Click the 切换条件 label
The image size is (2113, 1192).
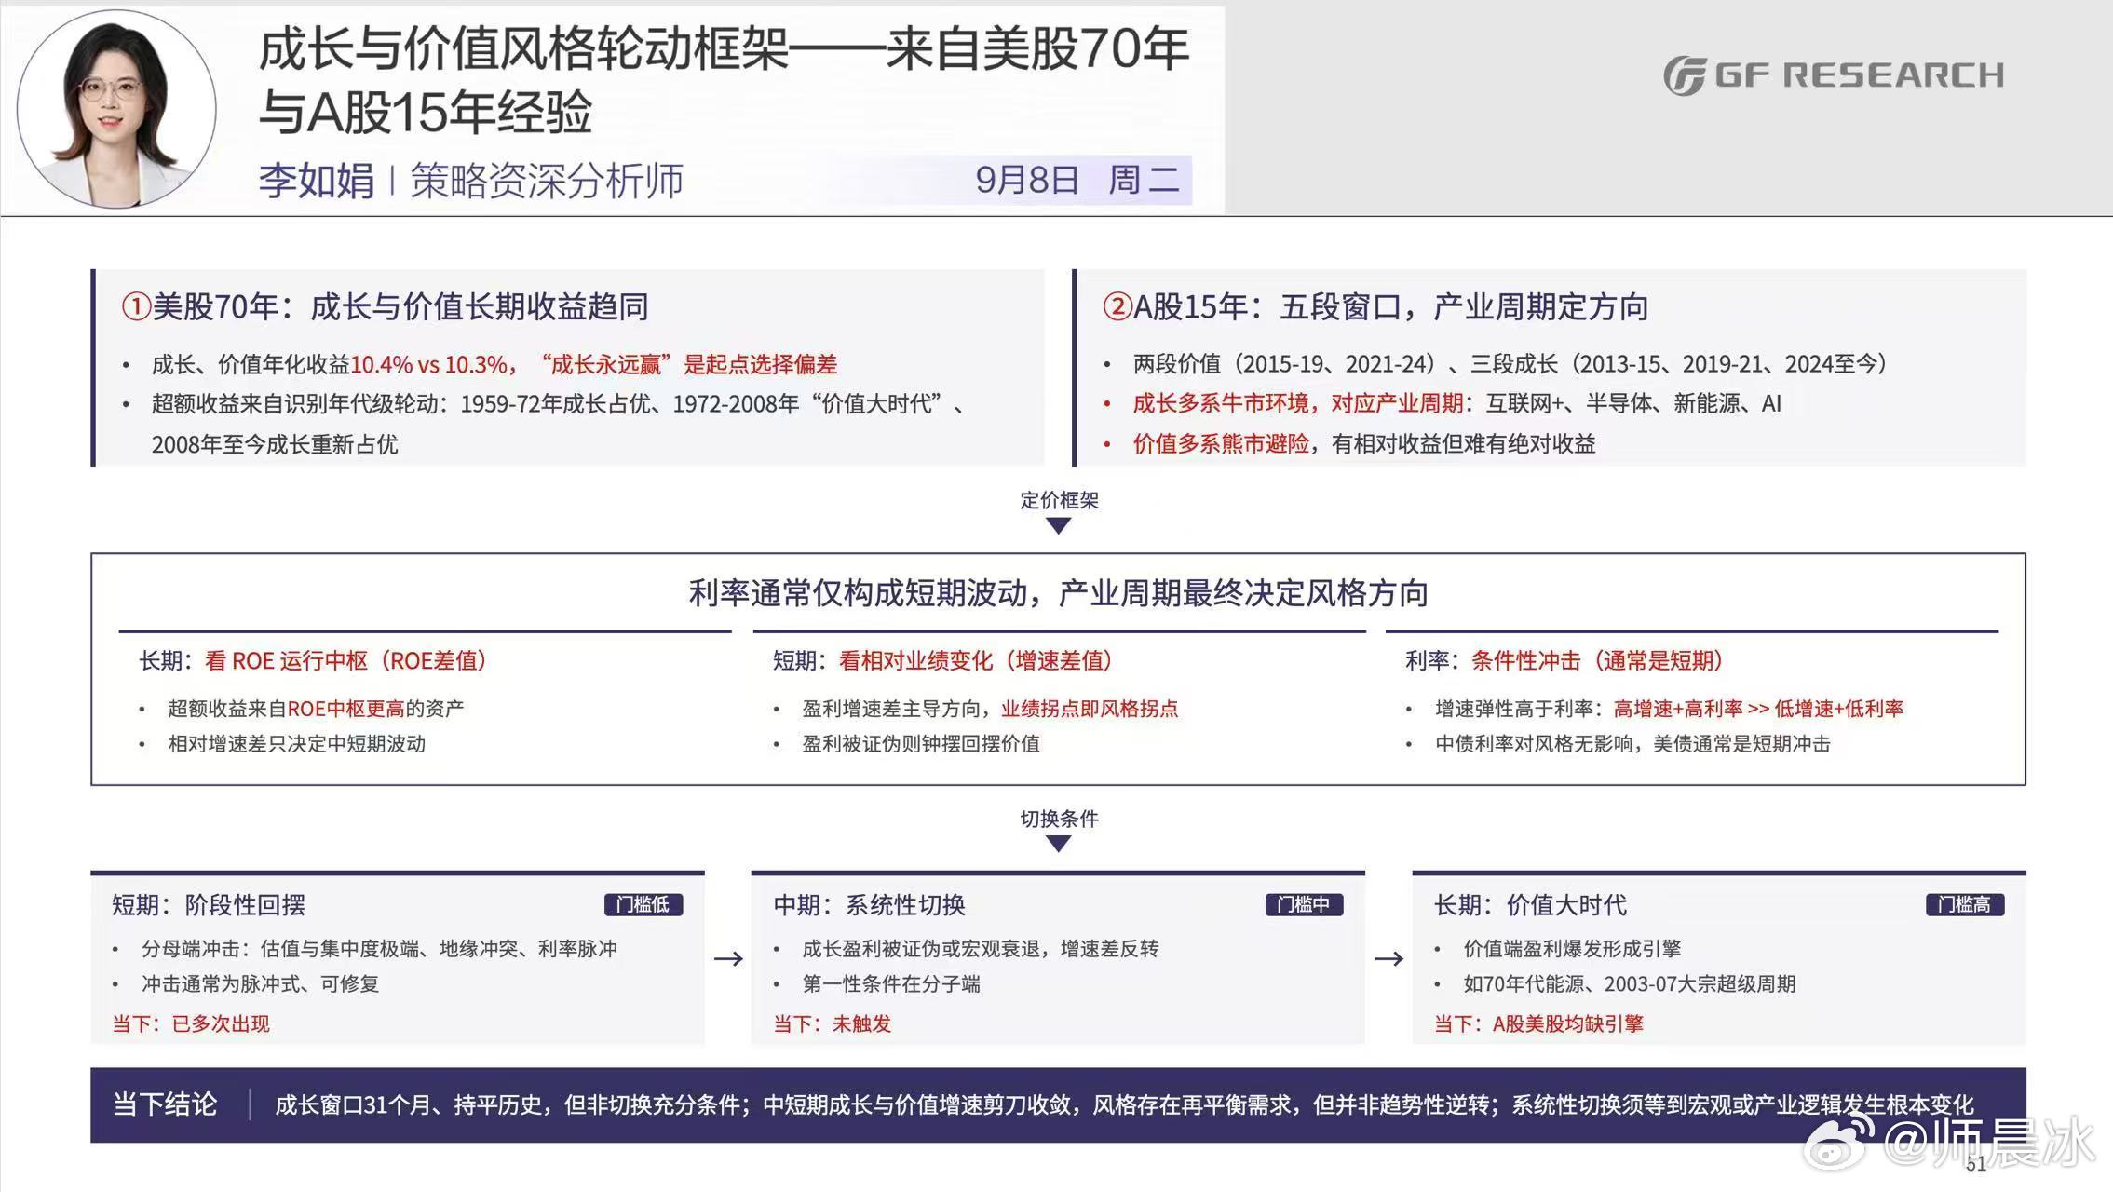tap(1059, 819)
